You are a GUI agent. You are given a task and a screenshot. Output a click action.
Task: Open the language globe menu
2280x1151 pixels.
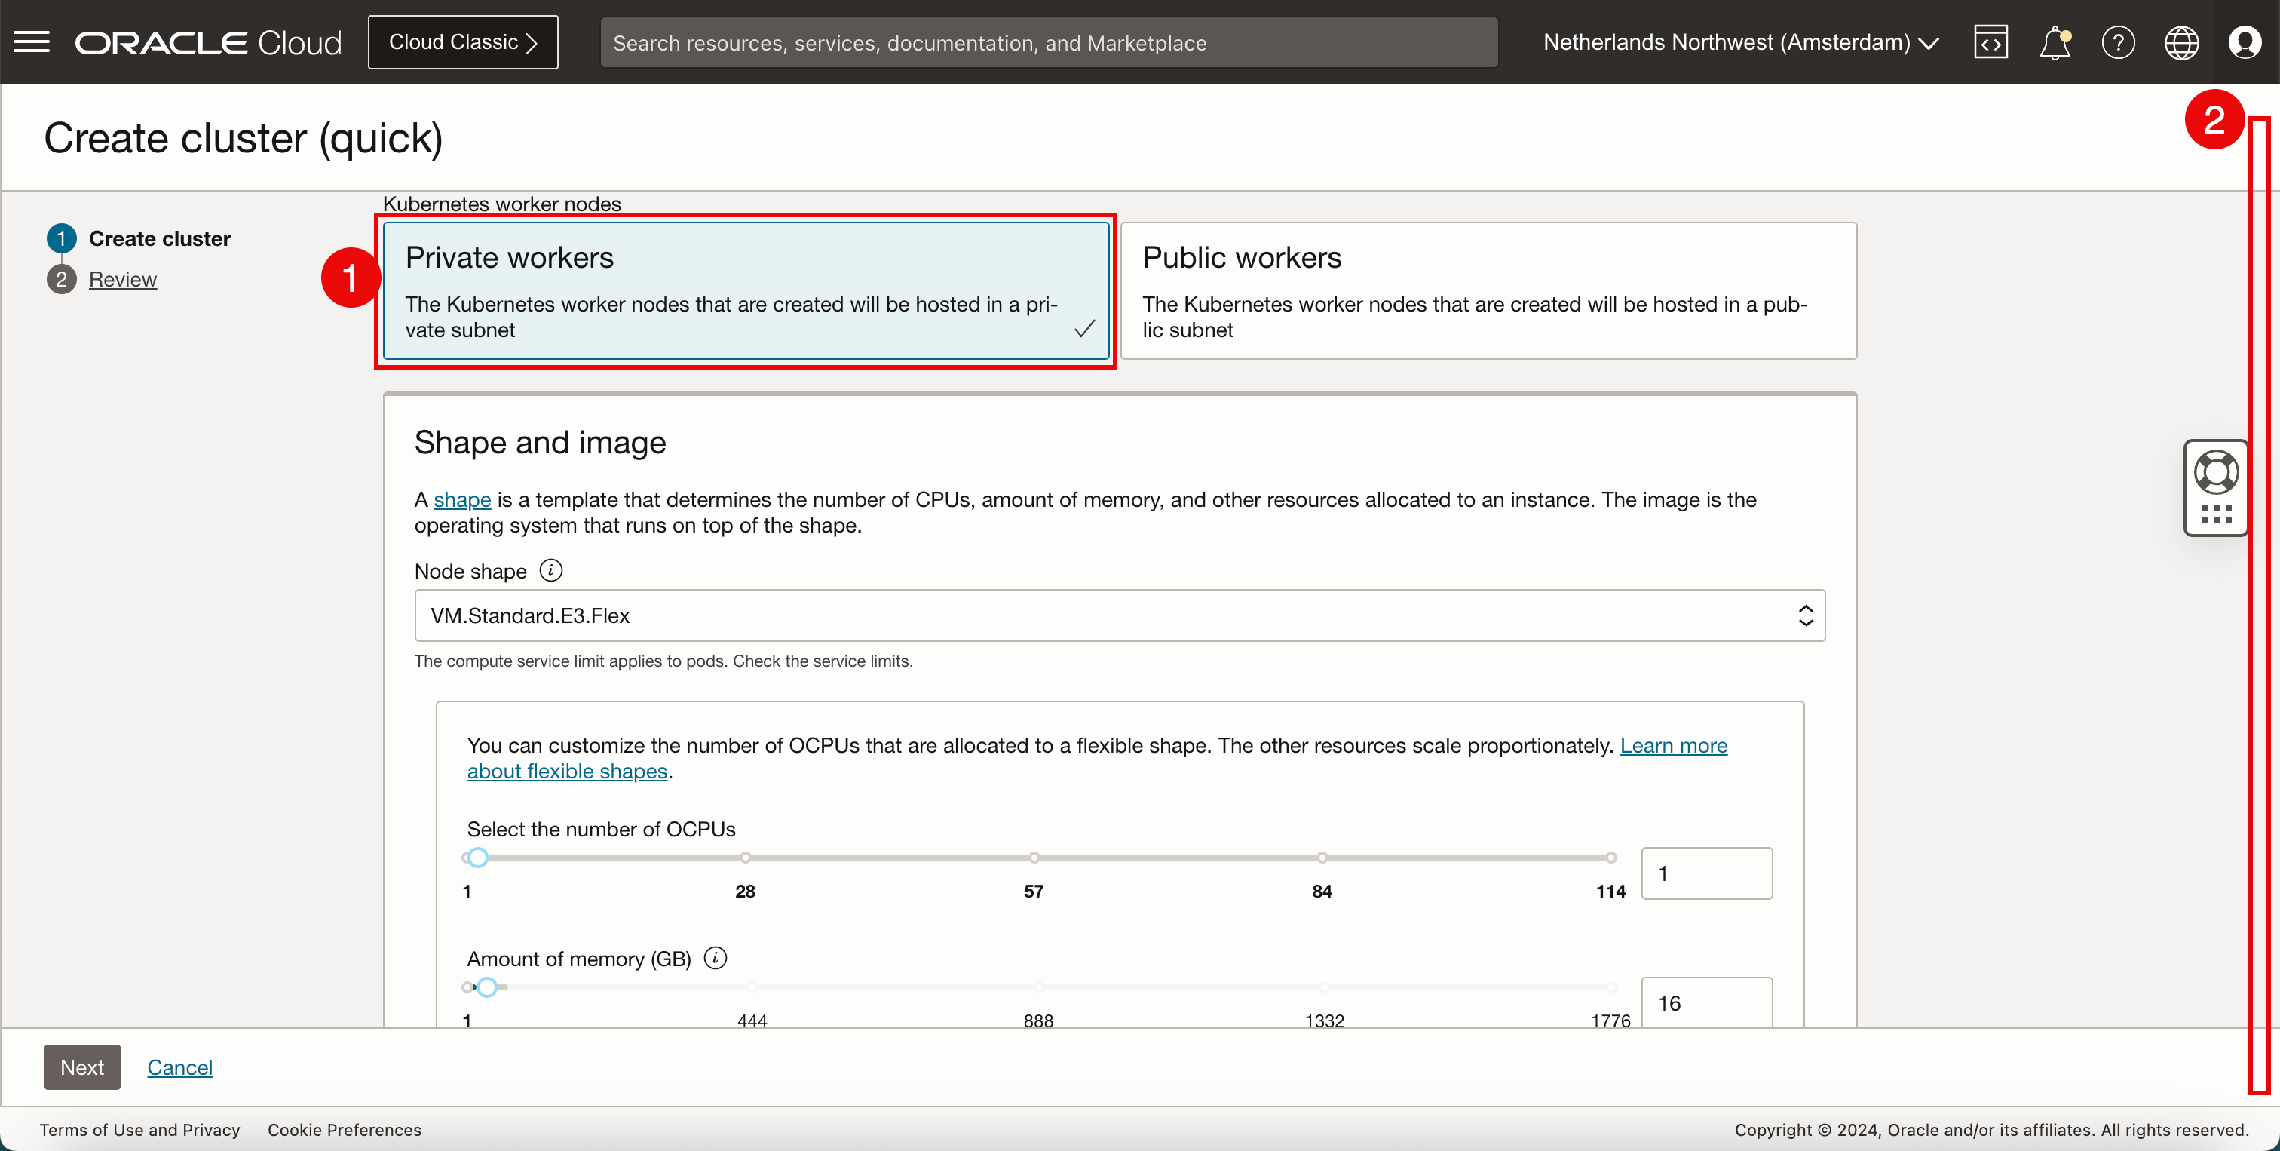pos(2181,41)
